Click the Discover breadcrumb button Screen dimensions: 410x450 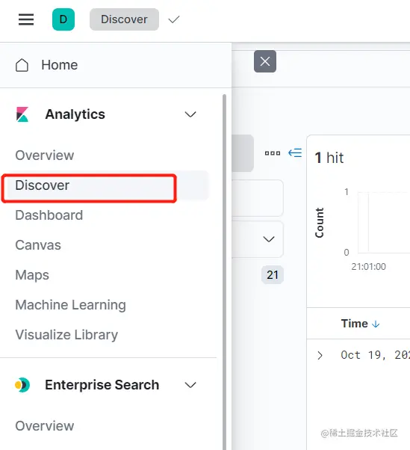tap(124, 19)
